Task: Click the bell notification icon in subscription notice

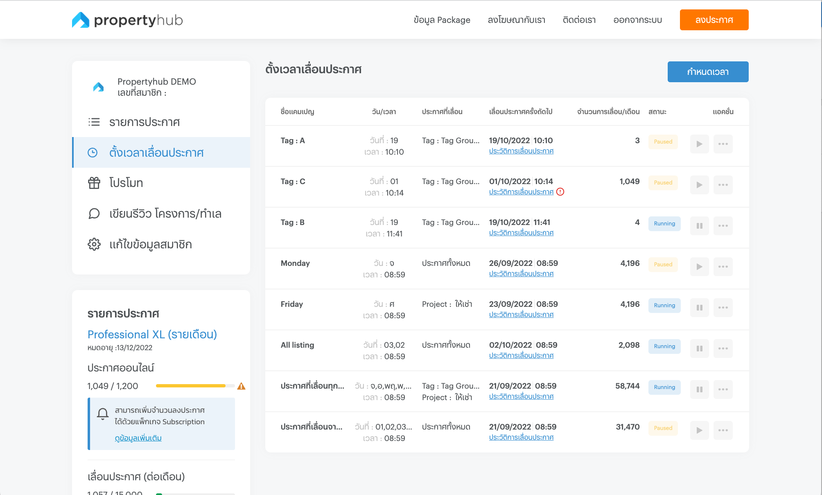Action: coord(103,414)
